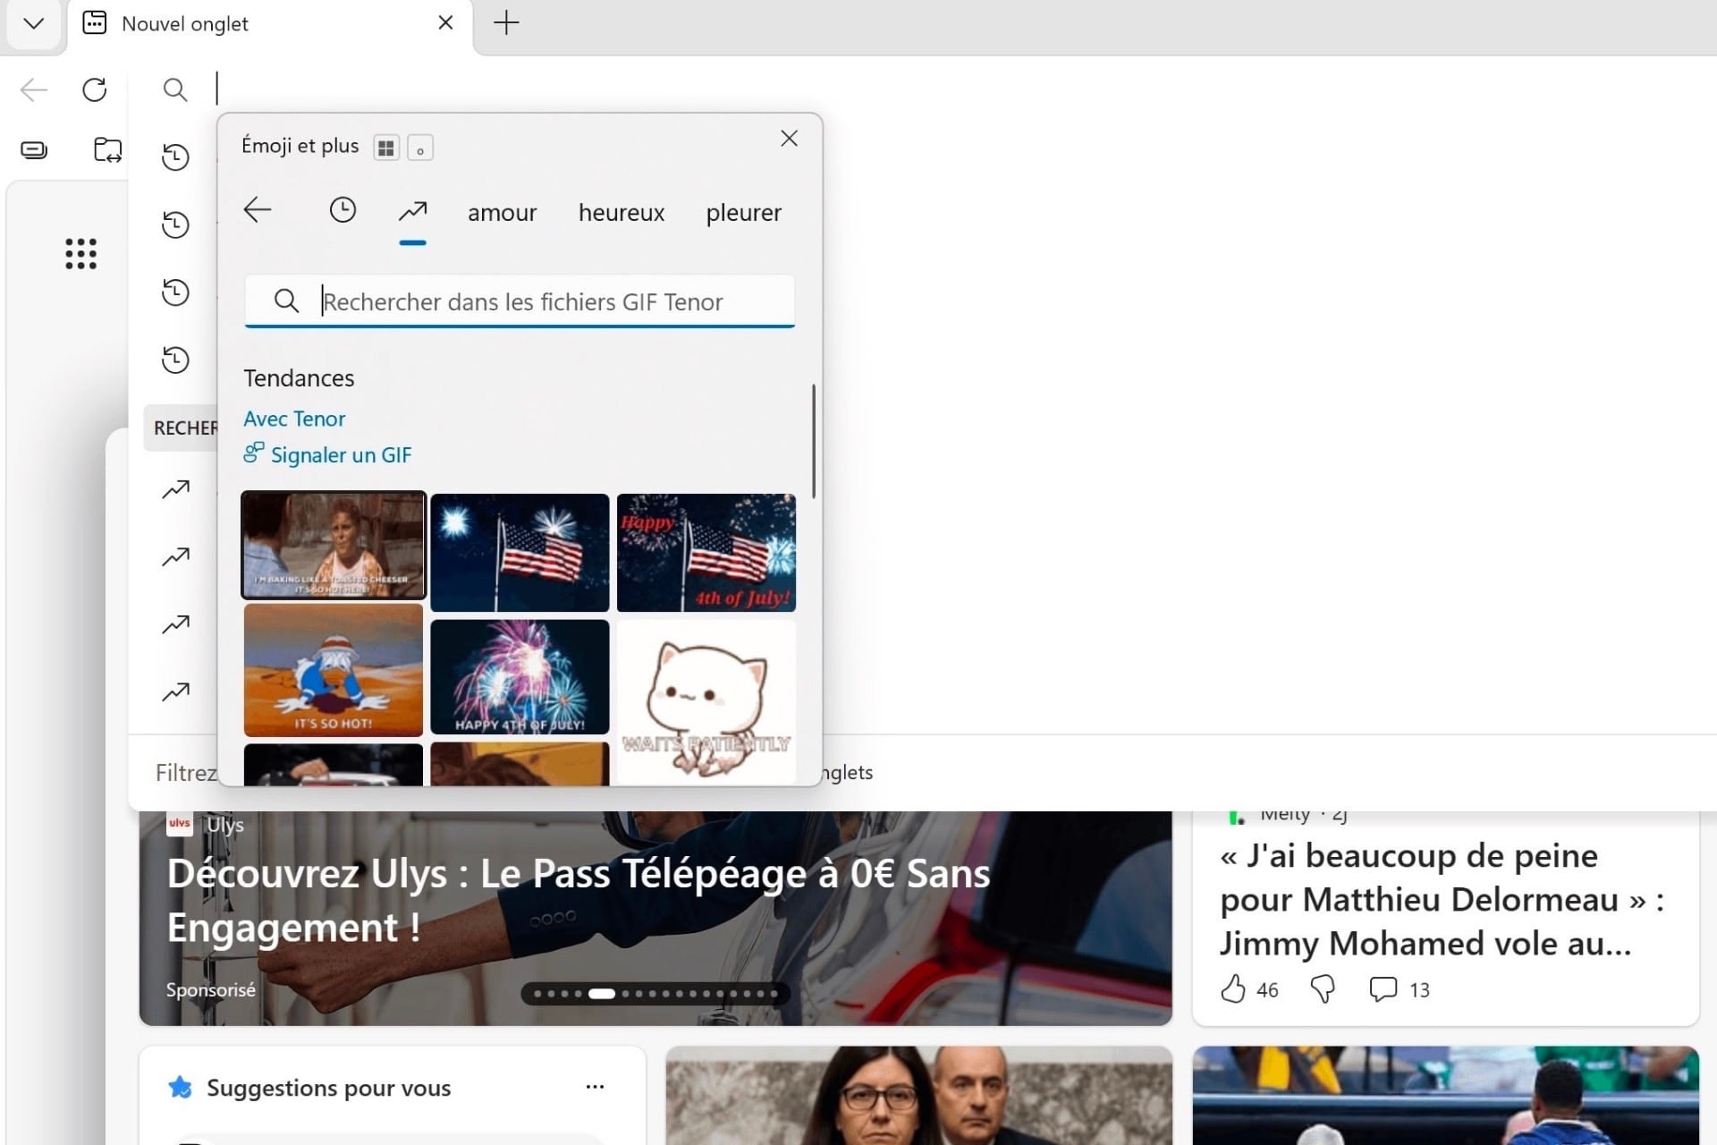Click the dislike thumbs-down icon
The width and height of the screenshot is (1717, 1145).
(1323, 989)
